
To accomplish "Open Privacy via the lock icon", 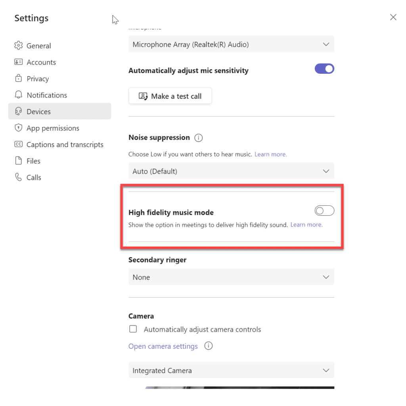I will (x=18, y=79).
